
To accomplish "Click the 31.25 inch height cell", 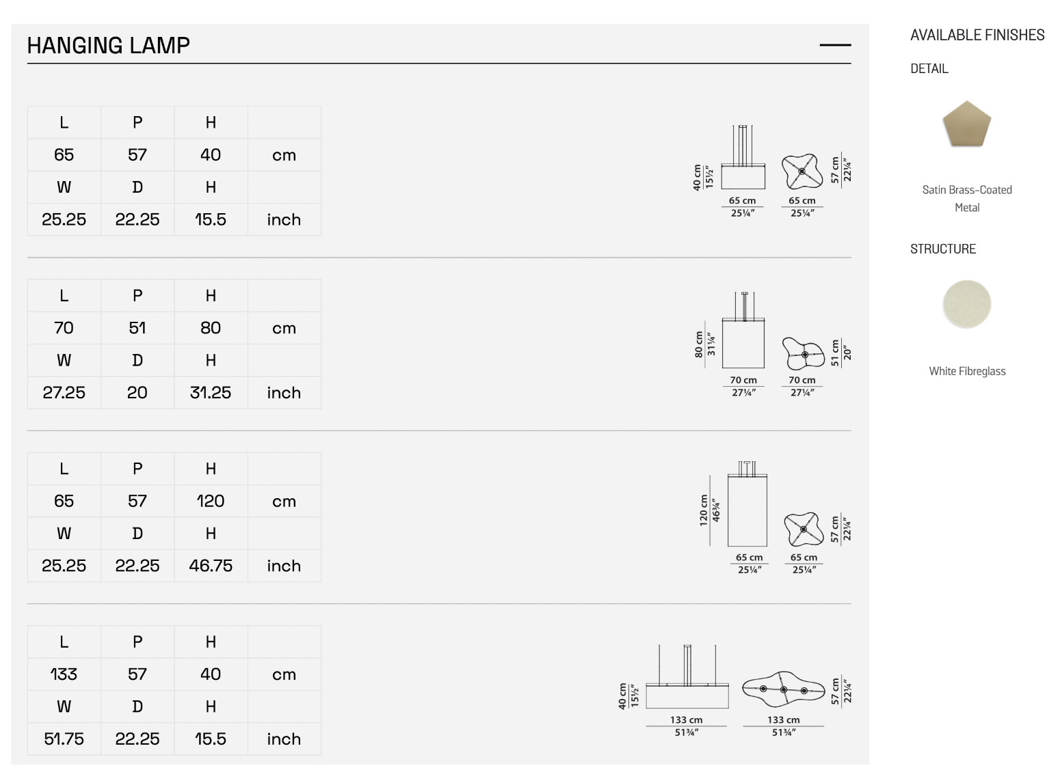I will pos(211,393).
